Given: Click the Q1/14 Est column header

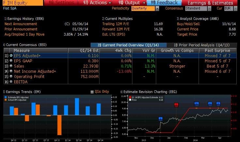Looking at the screenshot, I should coord(84,50).
